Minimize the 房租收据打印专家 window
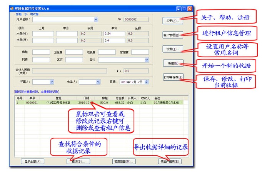The height and width of the screenshot is (175, 267). click(179, 8)
